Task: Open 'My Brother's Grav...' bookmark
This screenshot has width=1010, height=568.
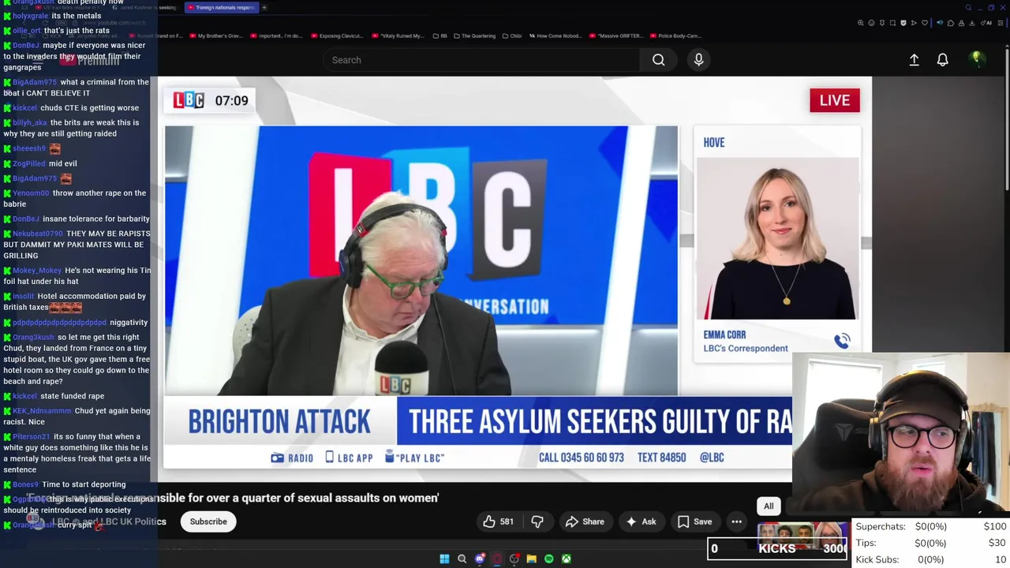Action: [216, 35]
